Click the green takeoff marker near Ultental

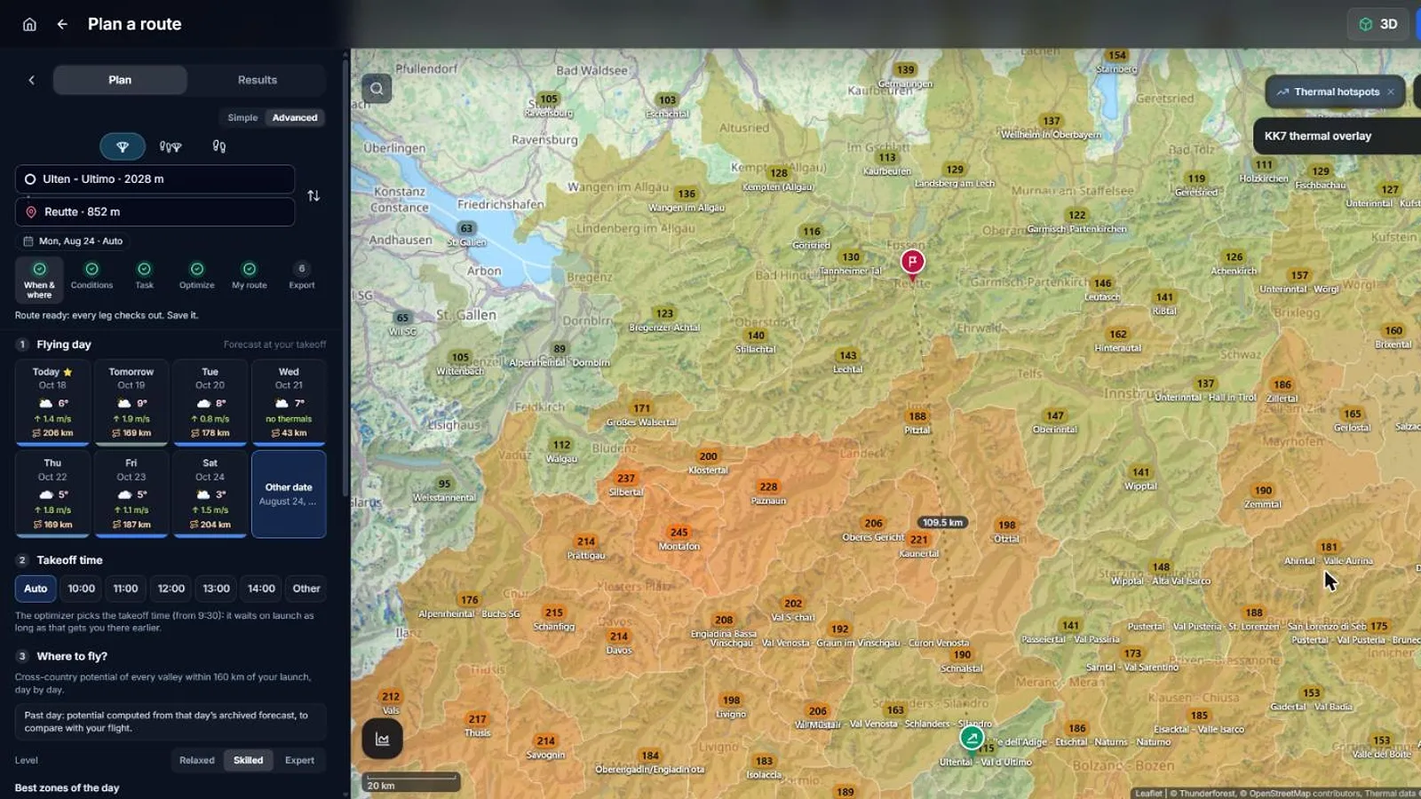pos(972,738)
